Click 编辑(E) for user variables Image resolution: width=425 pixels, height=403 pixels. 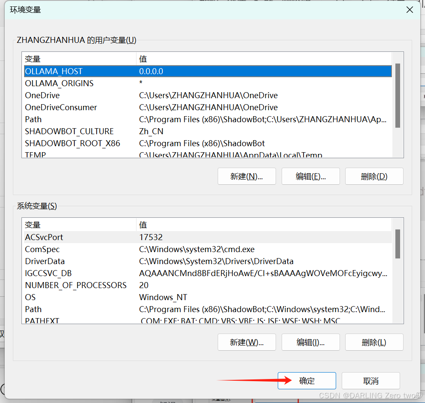click(x=310, y=176)
